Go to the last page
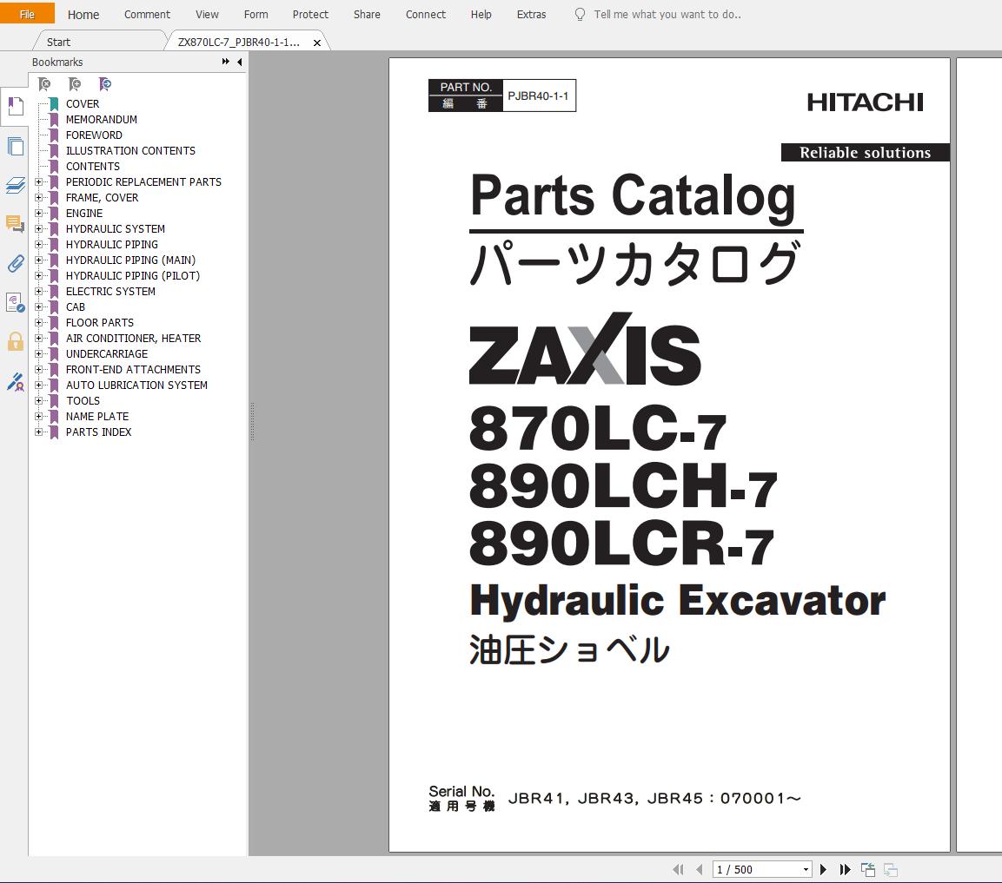 tap(845, 869)
